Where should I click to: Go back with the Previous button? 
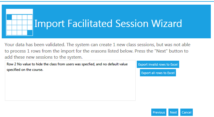pos(159,112)
